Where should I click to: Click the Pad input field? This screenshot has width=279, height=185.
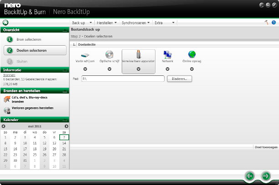coord(123,79)
